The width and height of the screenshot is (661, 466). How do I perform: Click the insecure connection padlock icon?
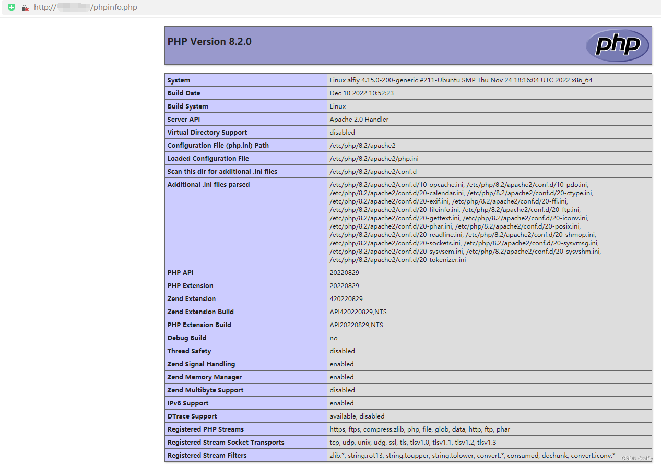pos(25,8)
